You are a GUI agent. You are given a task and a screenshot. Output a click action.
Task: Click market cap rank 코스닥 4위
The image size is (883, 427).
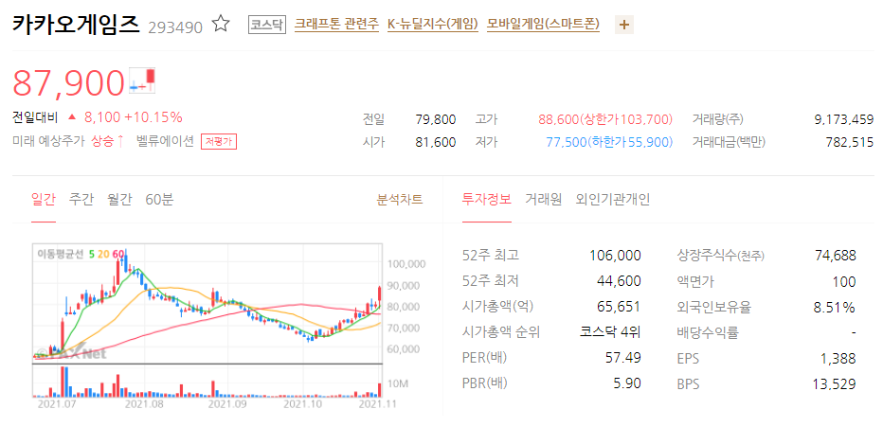coord(610,332)
